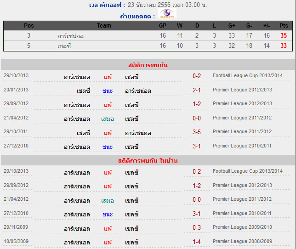Click the เวลาคิกออฟ label

[x=107, y=5]
